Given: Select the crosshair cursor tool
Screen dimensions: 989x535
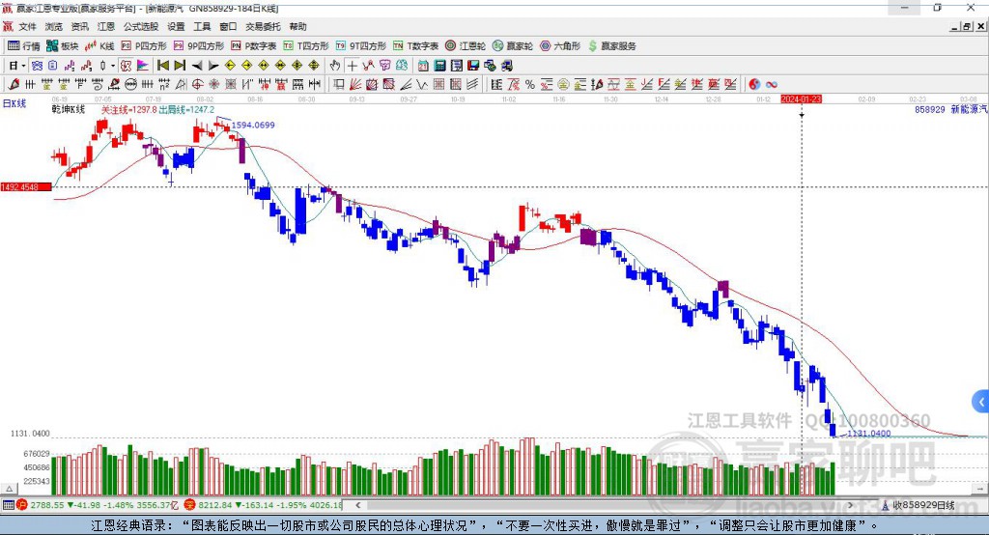Looking at the screenshot, I should [x=353, y=66].
